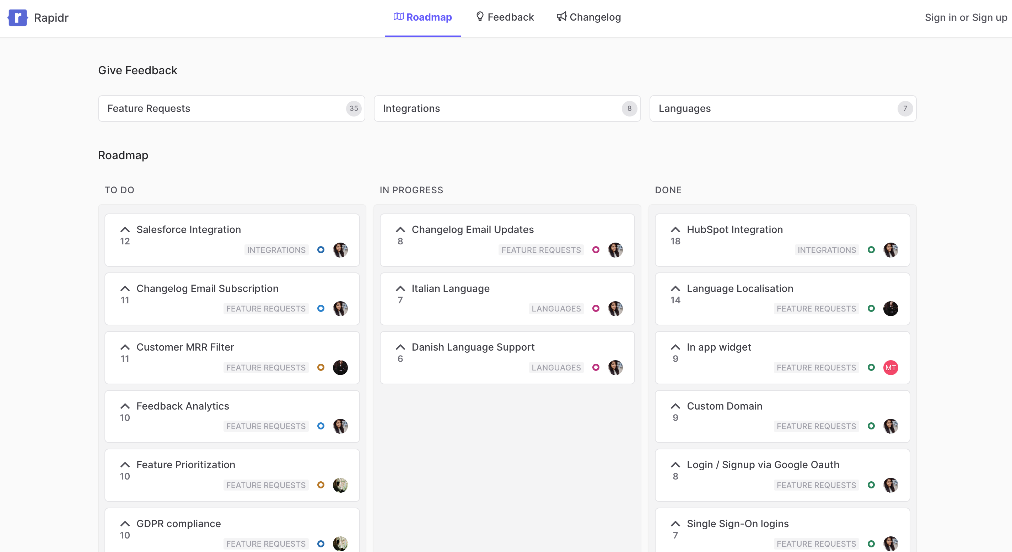Viewport: 1012px width, 552px height.
Task: Click the avatar on Italian Language card
Action: tap(615, 309)
